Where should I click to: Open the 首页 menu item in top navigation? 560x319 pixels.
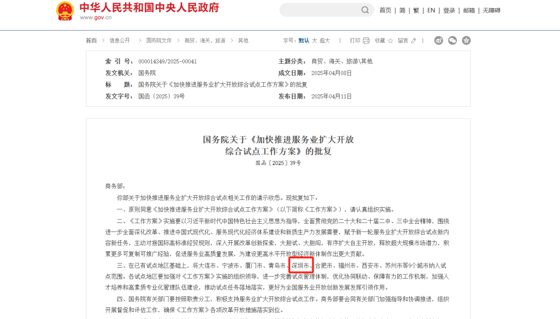tap(385, 10)
